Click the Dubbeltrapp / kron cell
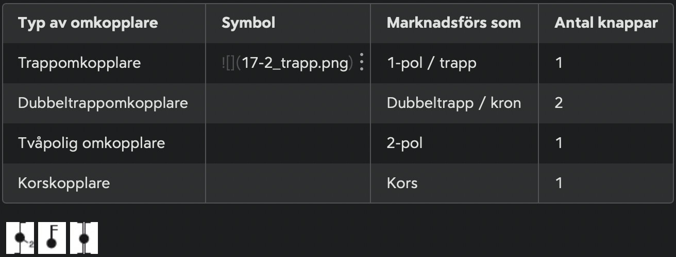676x257 pixels. pos(454,103)
